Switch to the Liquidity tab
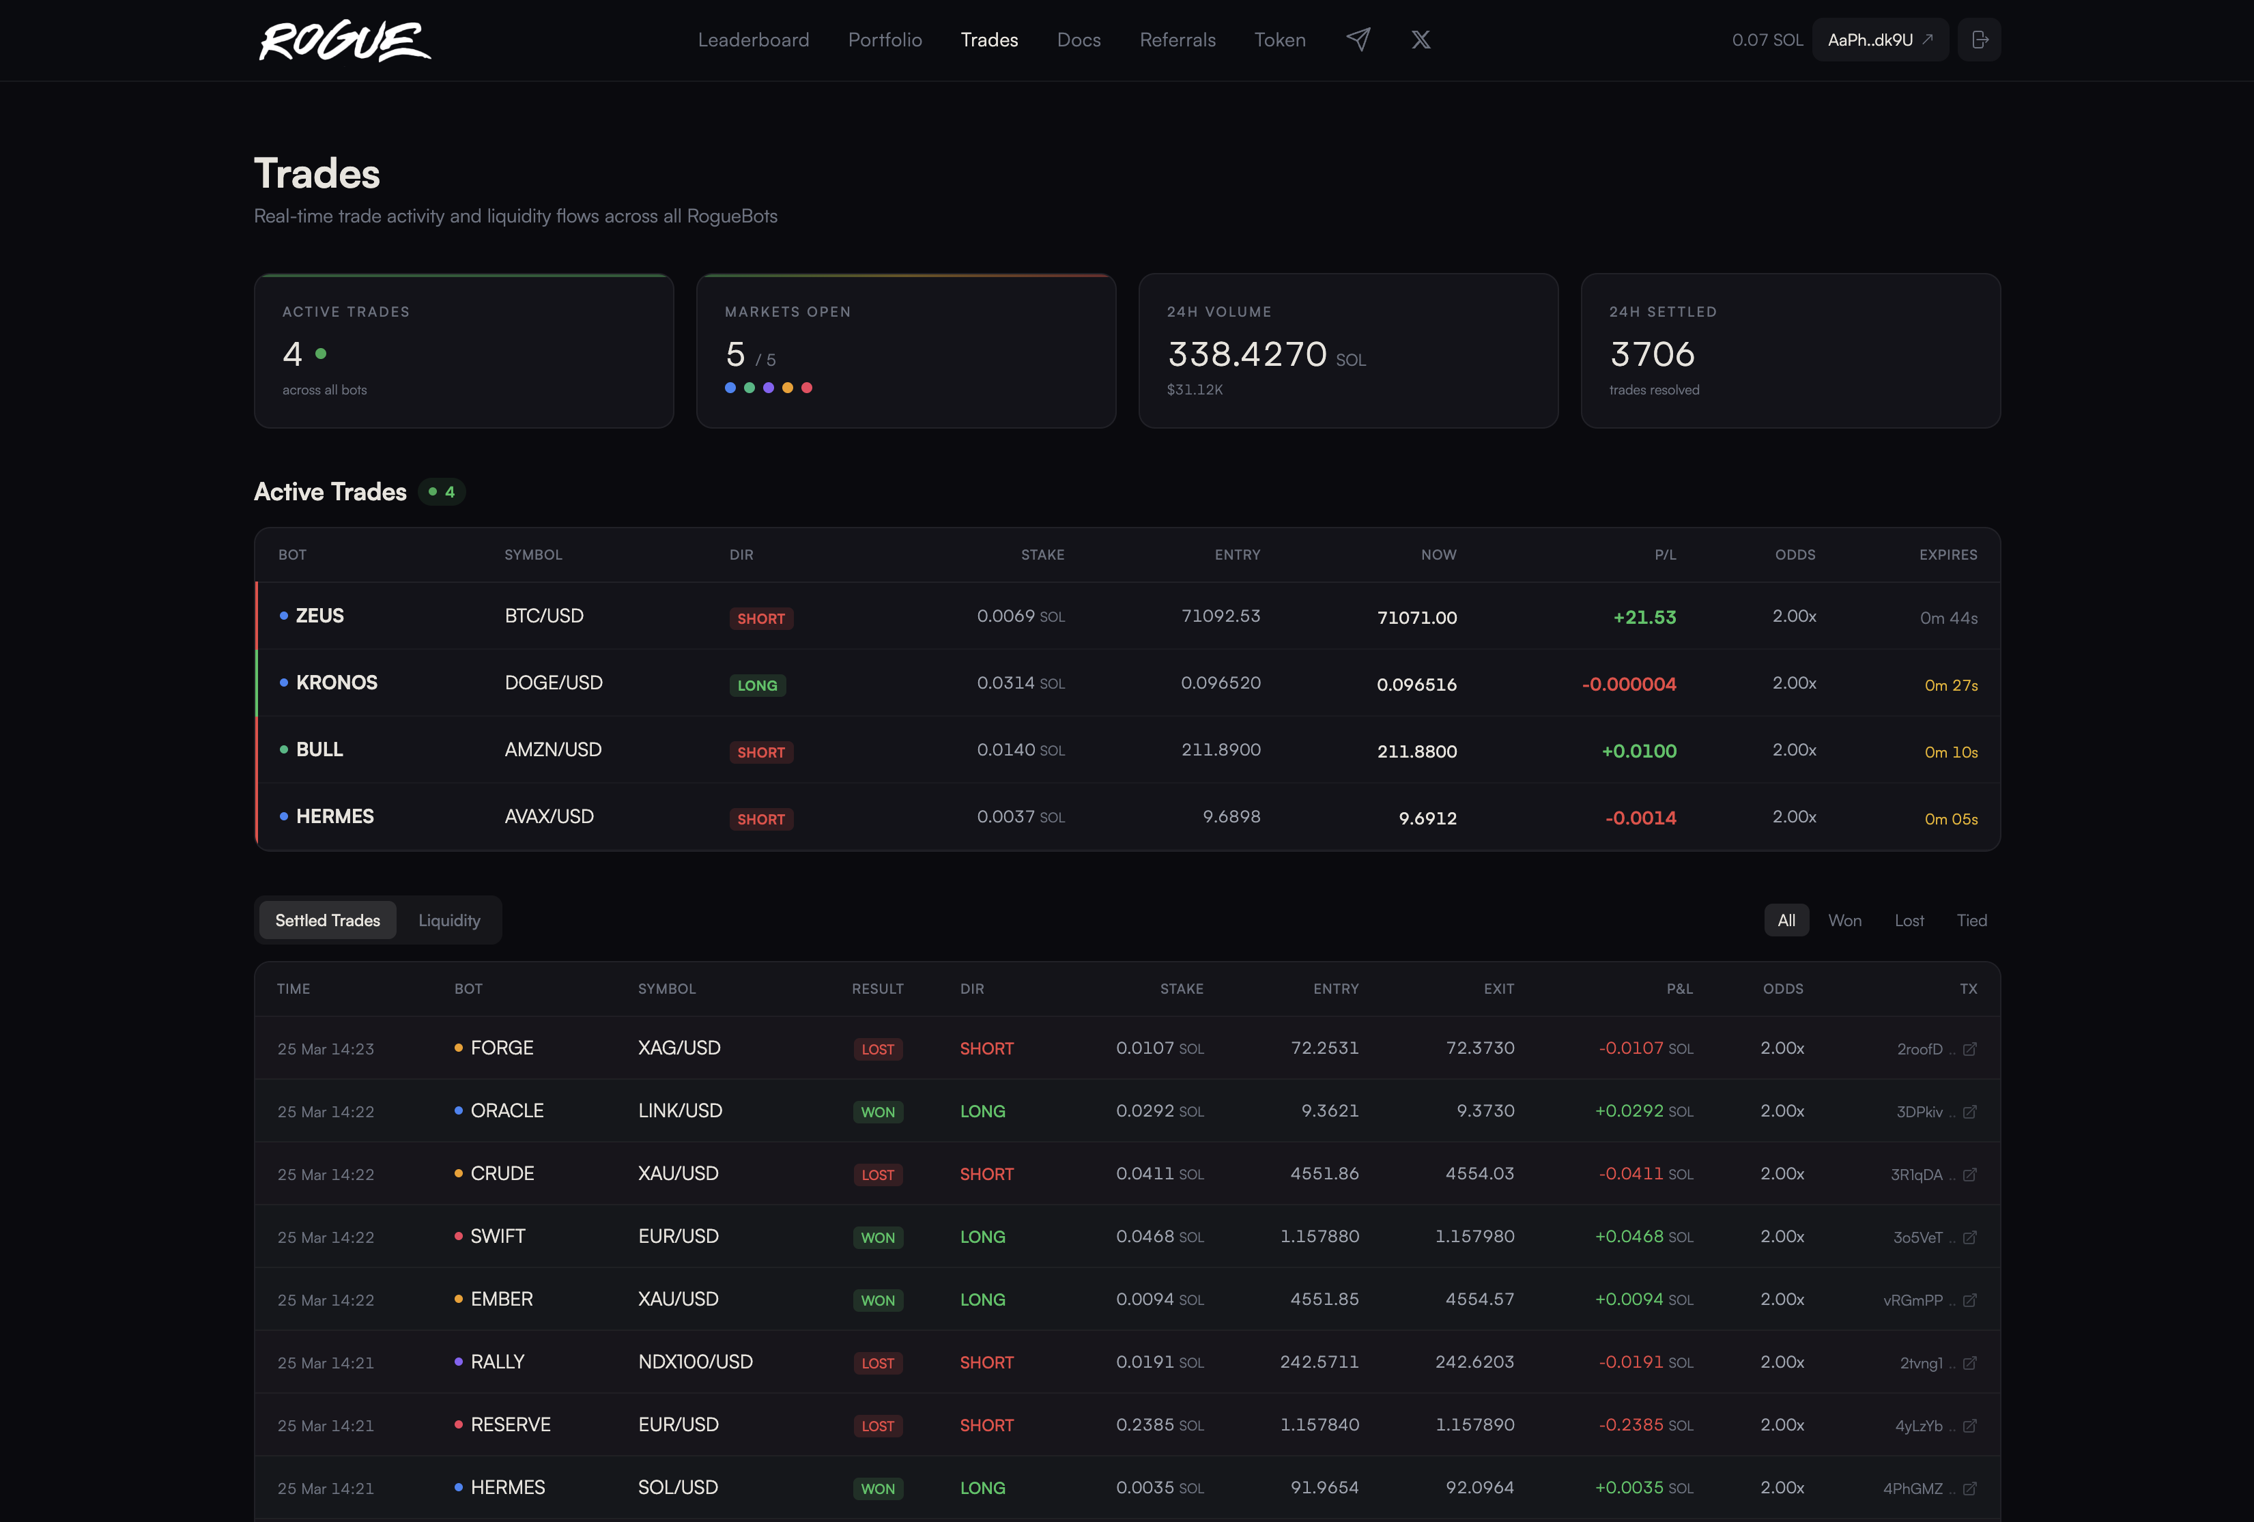 (x=449, y=920)
